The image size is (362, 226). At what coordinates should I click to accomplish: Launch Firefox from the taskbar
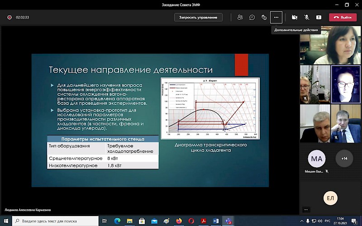pos(179,221)
